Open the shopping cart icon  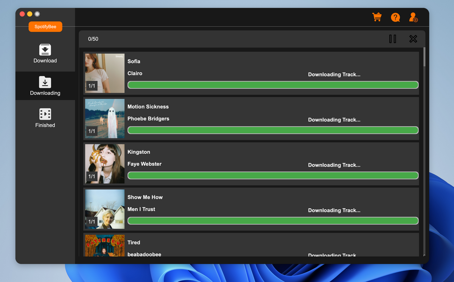pos(377,17)
